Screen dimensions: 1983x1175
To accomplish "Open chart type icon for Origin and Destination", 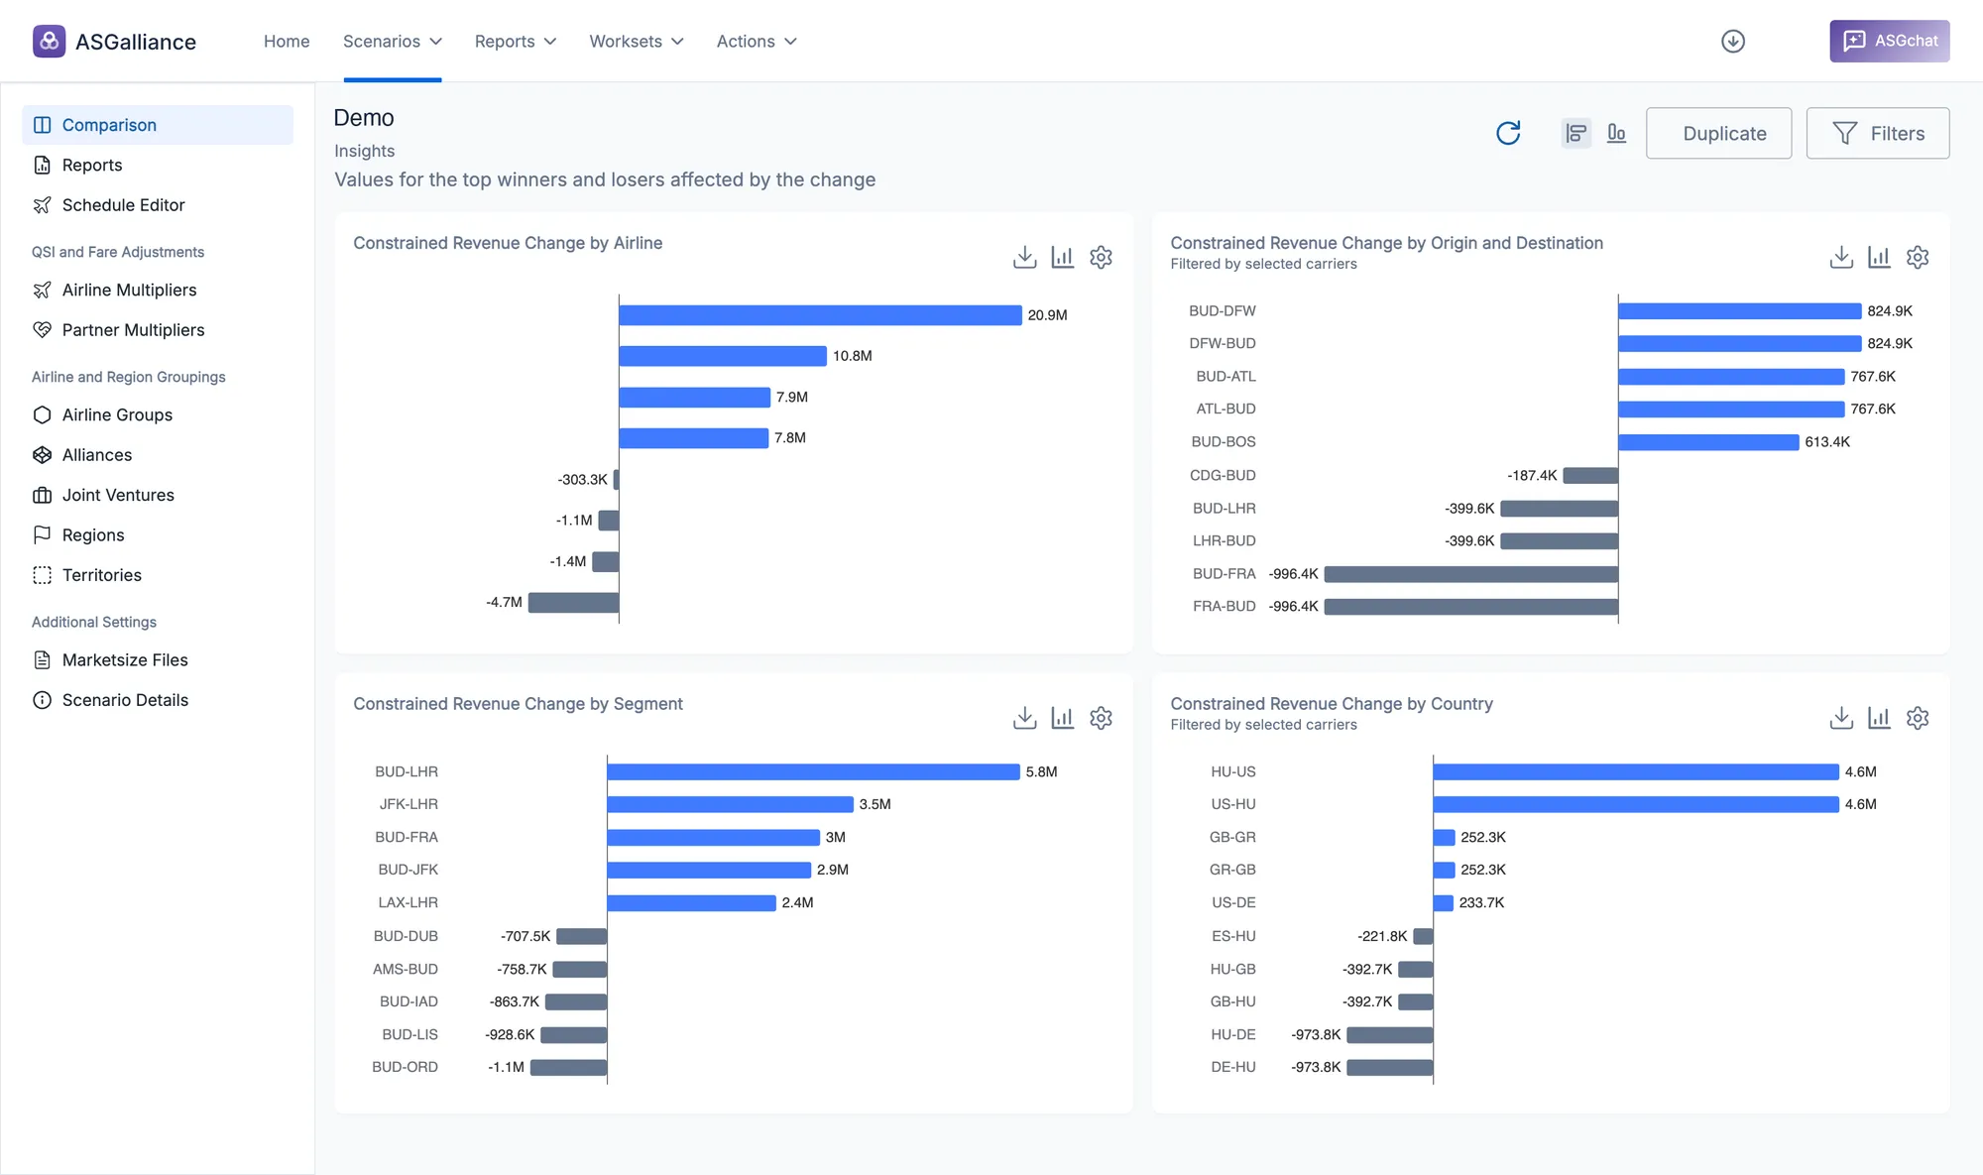I will (x=1879, y=257).
